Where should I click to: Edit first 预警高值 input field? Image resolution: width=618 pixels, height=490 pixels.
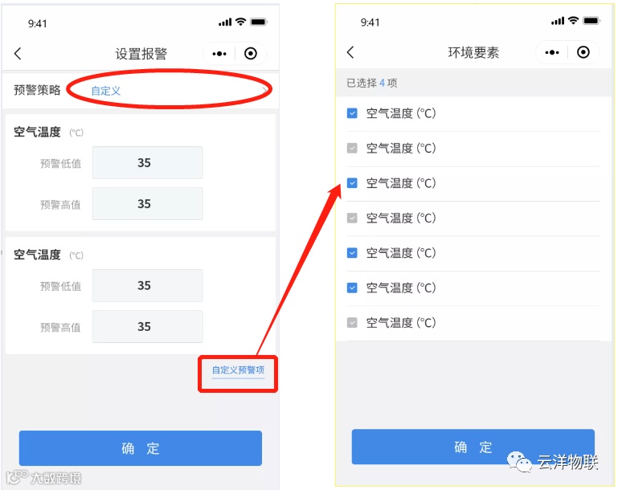(x=147, y=204)
